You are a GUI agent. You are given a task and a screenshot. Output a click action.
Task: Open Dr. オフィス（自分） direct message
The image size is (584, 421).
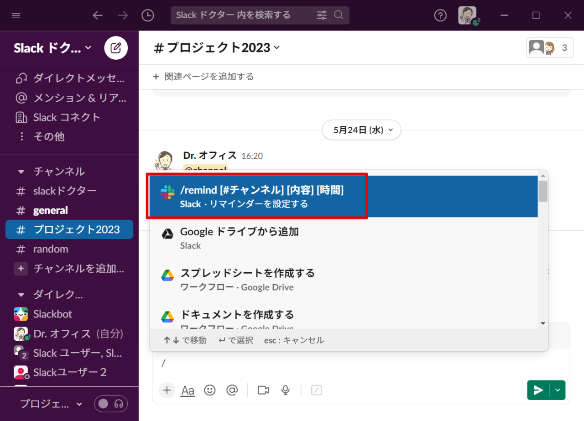point(69,333)
